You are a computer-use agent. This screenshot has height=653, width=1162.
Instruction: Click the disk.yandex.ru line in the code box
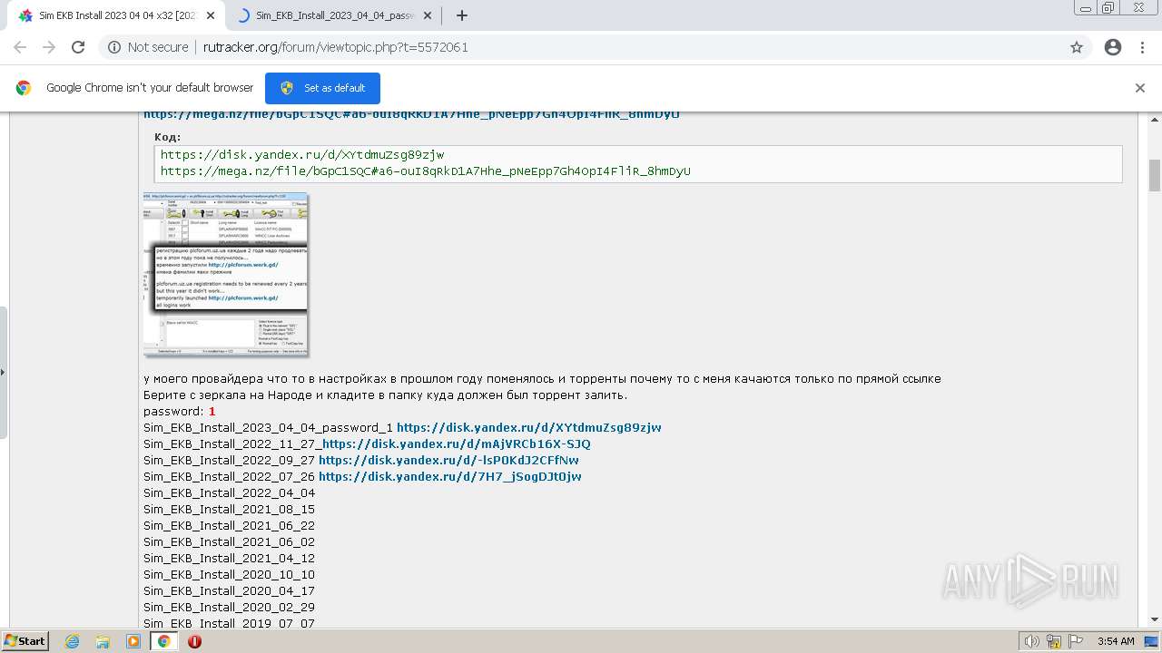coord(302,155)
